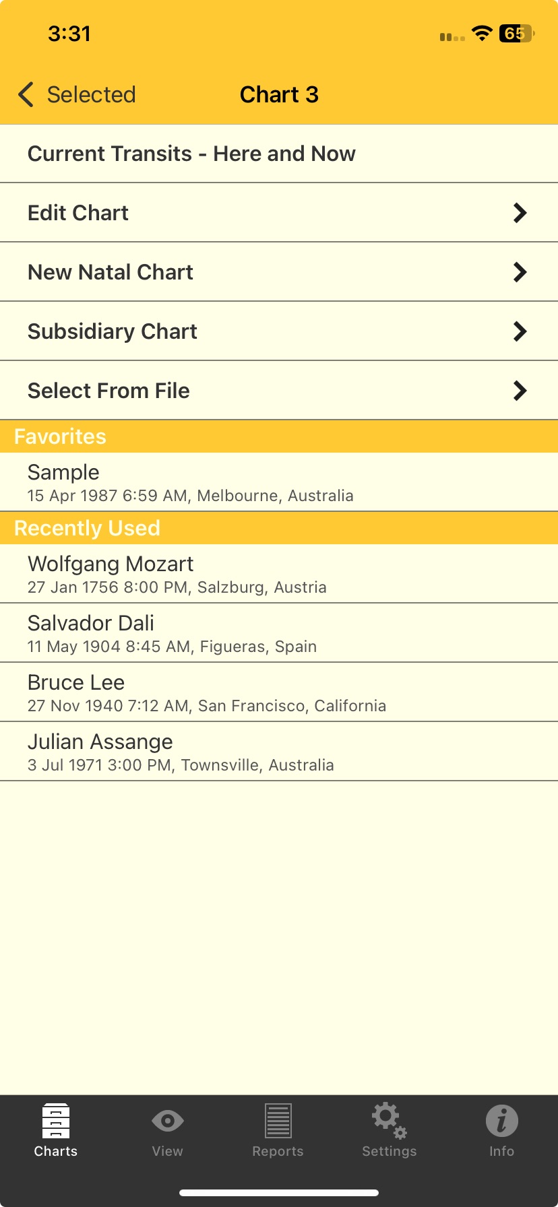Viewport: 558px width, 1207px height.
Task: Open Subsidiary Chart via its arrow
Action: (x=520, y=331)
